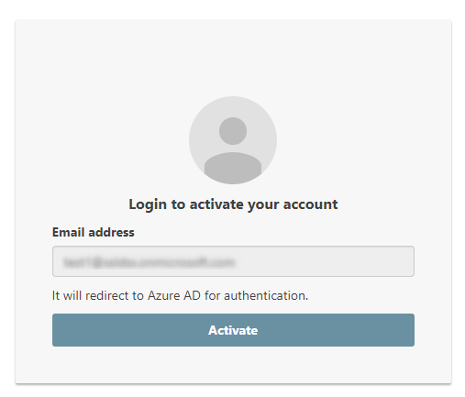Click the word 'address' in field label
The height and width of the screenshot is (397, 465).
click(x=111, y=232)
